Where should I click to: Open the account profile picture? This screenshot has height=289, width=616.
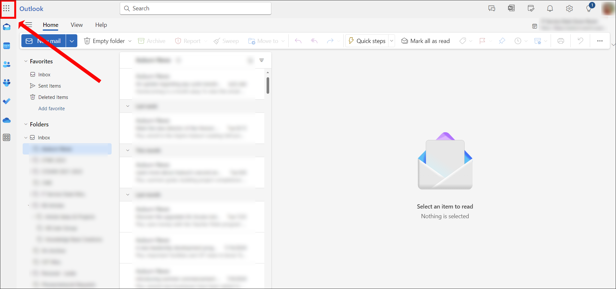click(x=608, y=9)
